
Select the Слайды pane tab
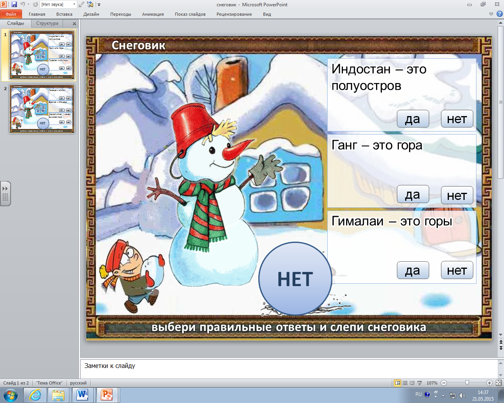(x=16, y=23)
